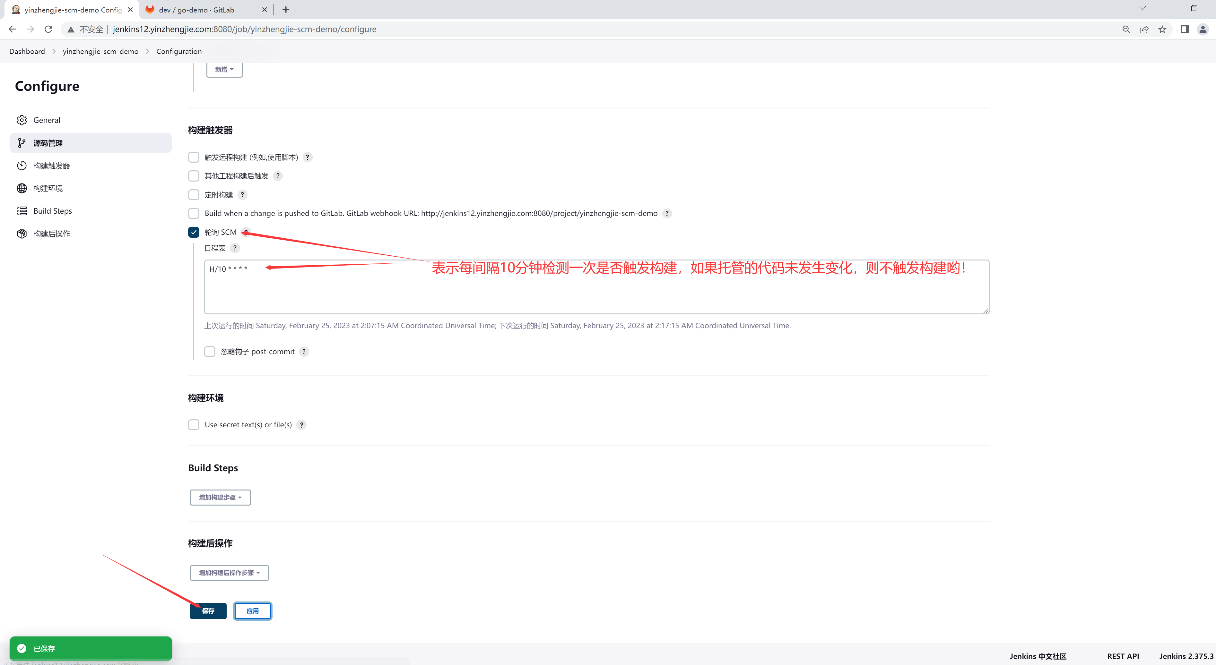Click the 构建后操作 package icon in sidebar

coord(22,234)
